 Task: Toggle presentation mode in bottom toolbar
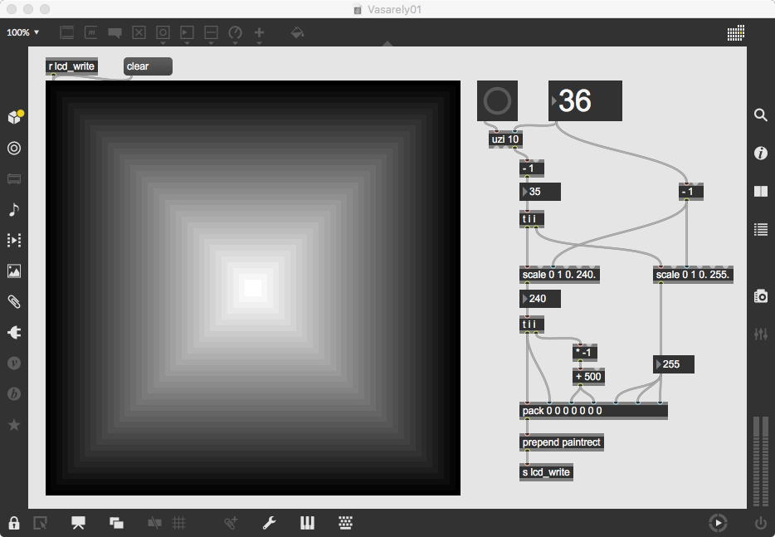[x=78, y=523]
